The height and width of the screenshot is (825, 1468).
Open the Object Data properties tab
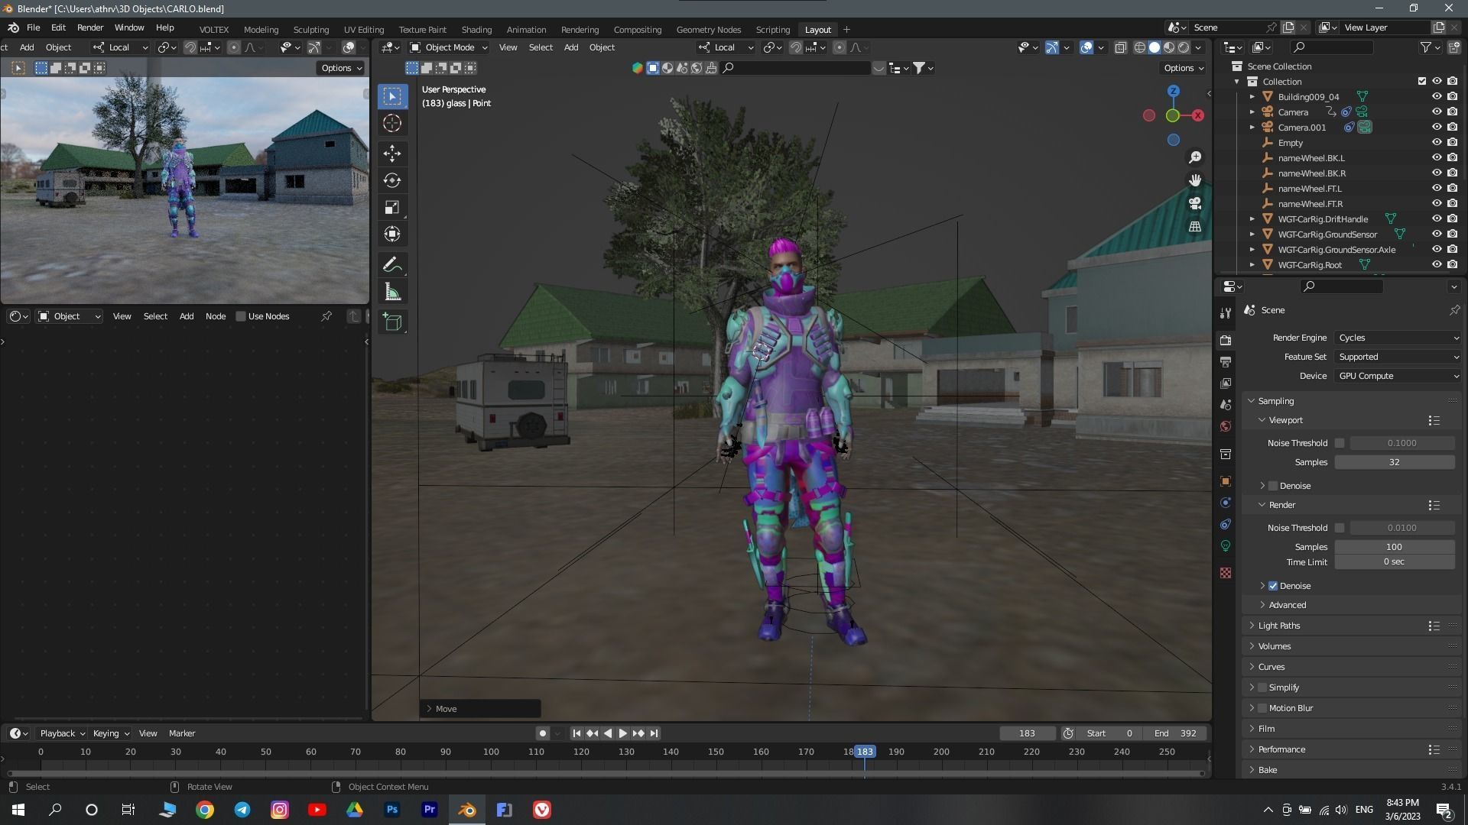click(1226, 545)
